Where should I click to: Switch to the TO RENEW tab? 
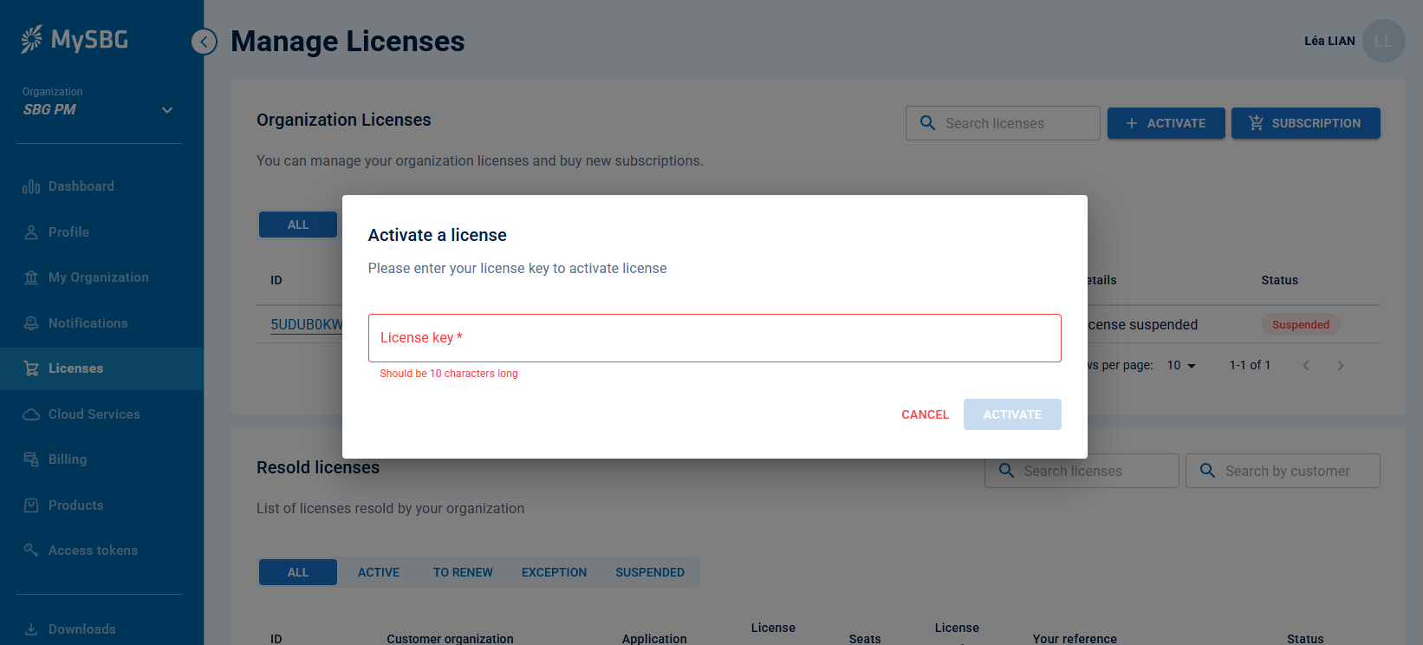[463, 572]
